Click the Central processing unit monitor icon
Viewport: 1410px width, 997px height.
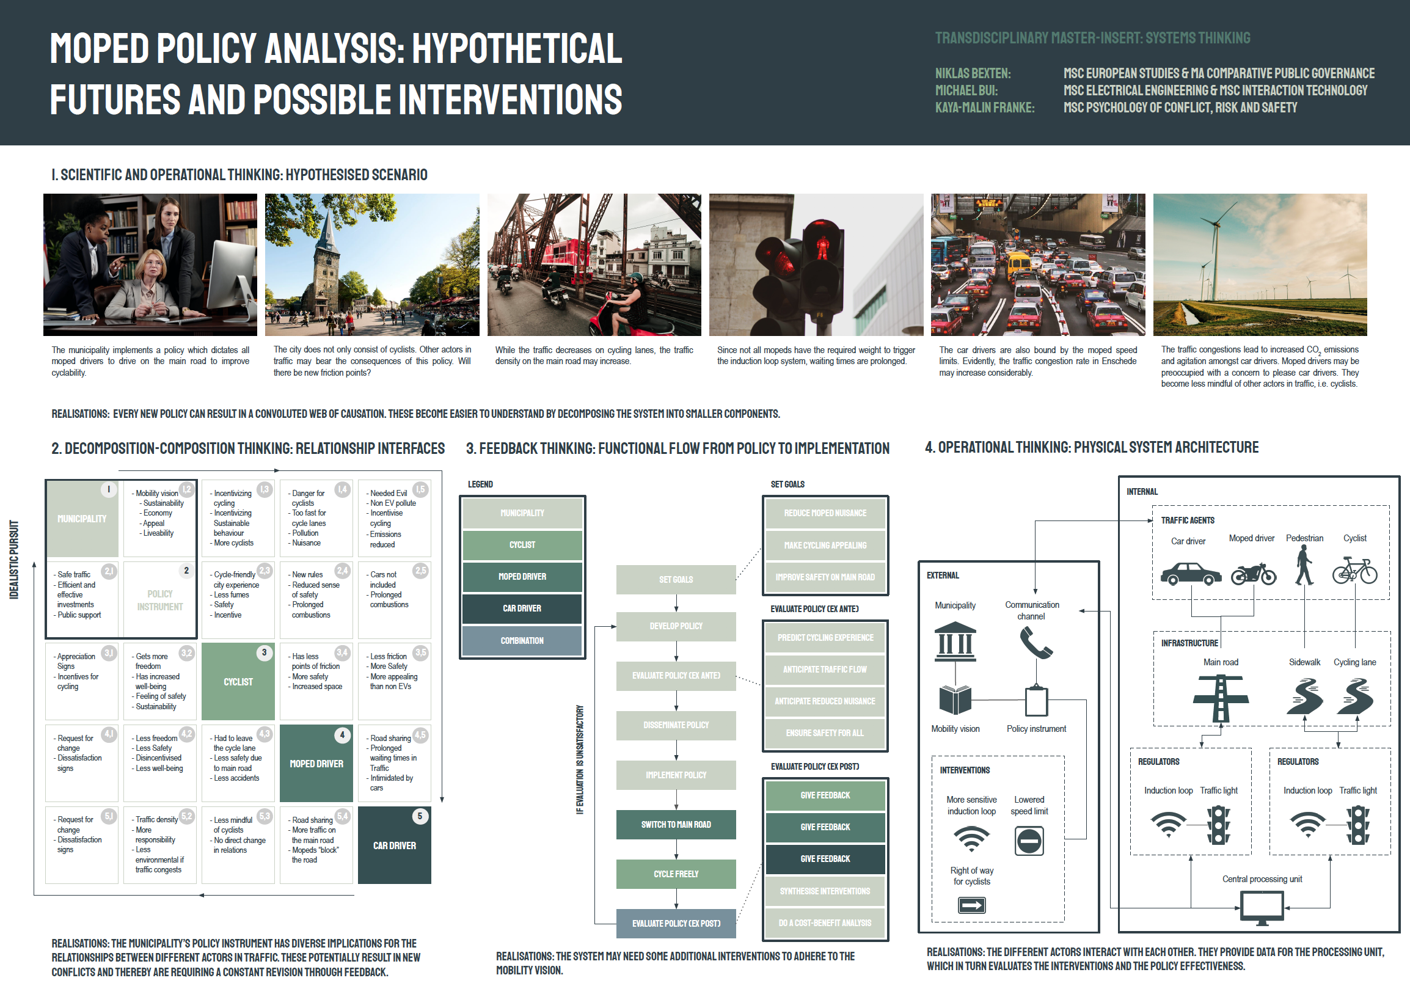[1262, 908]
